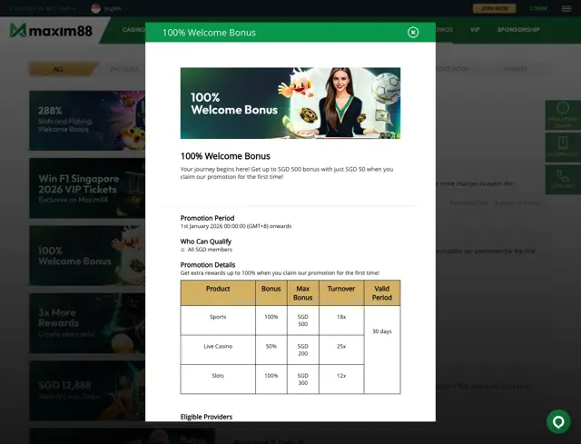Screen dimensions: 581x444
Task: Select the WINNER promotions tab
Action: pos(516,69)
